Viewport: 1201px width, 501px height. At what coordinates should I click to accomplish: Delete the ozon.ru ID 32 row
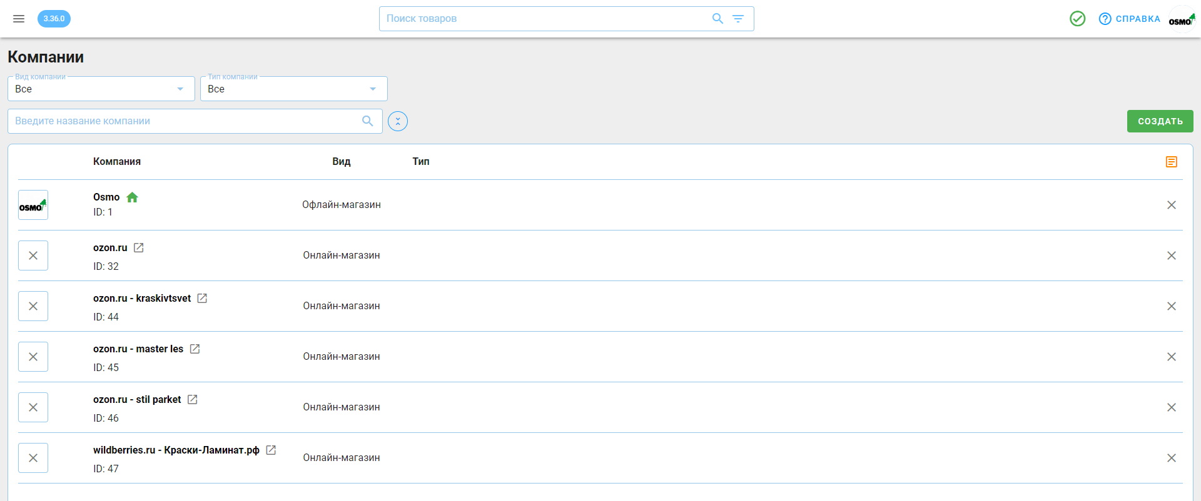pyautogui.click(x=1172, y=255)
